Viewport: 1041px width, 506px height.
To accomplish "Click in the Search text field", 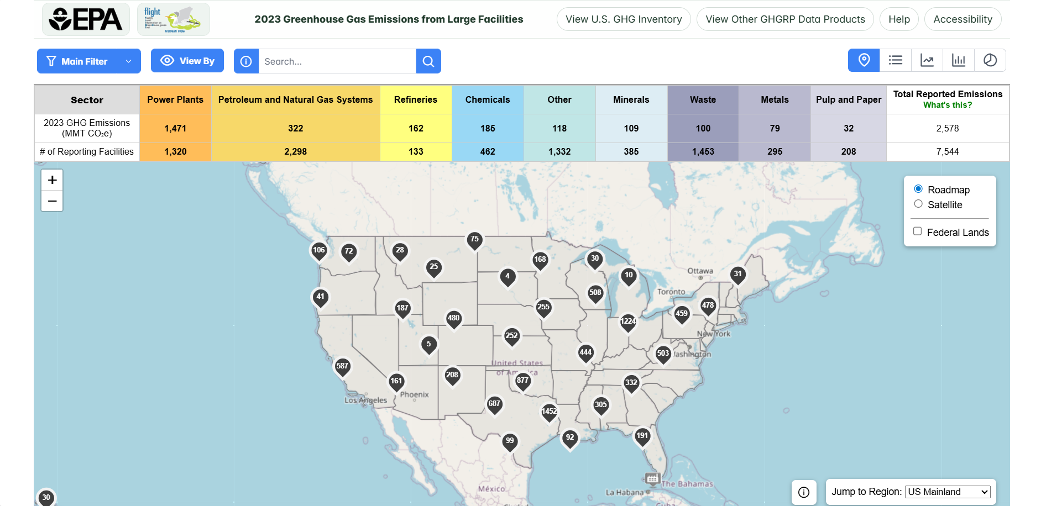I will [x=337, y=61].
